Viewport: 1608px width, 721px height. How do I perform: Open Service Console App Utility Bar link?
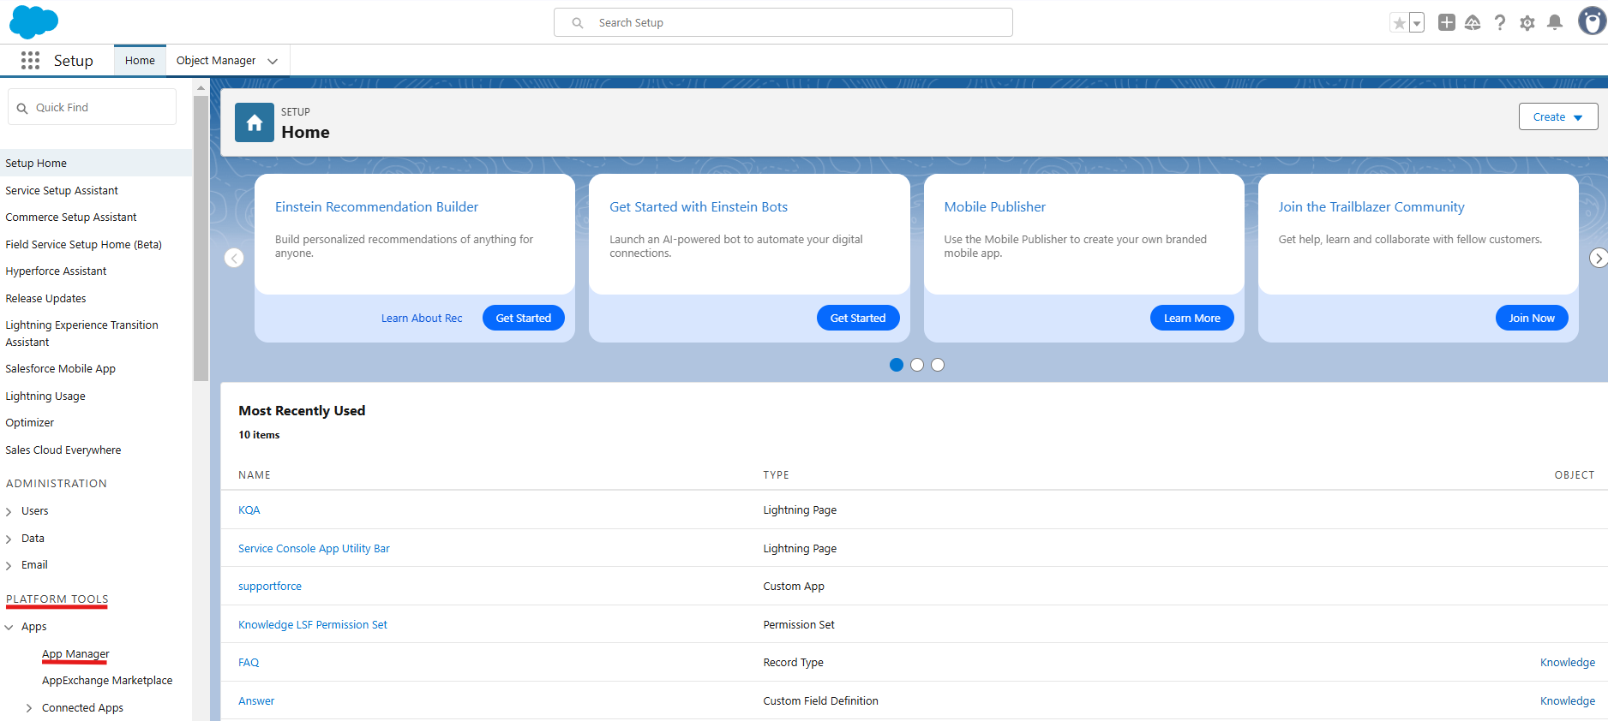coord(314,549)
